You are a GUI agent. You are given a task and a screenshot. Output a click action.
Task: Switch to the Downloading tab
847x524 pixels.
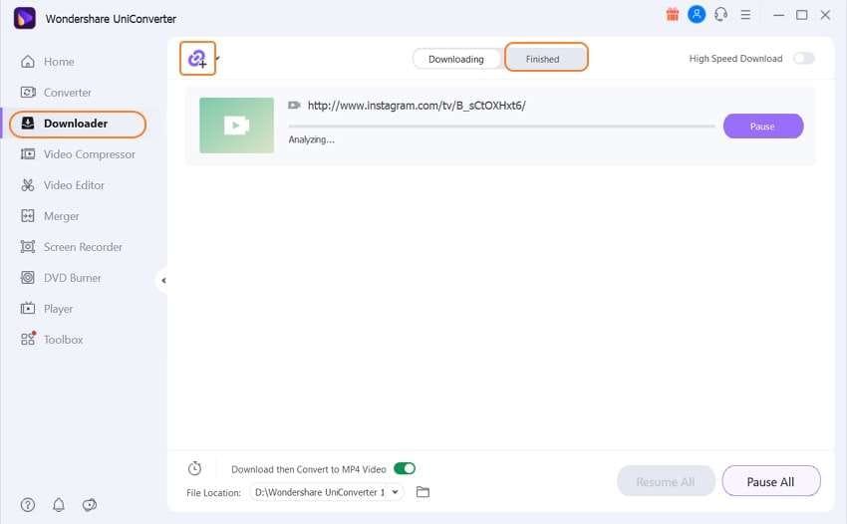click(456, 59)
